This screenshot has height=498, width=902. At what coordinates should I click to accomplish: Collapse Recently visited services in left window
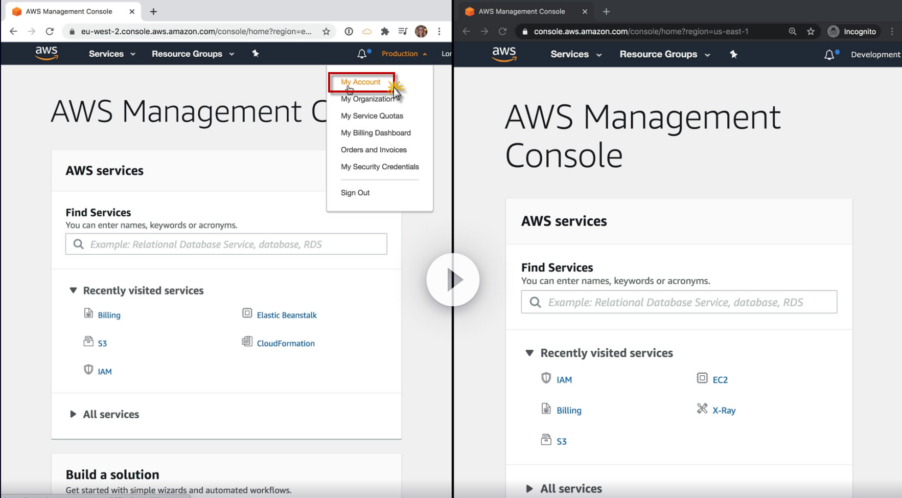pyautogui.click(x=73, y=290)
